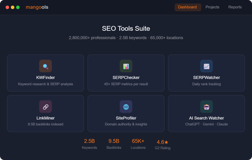Image resolution: width=252 pixels, height=160 pixels.
Task: Click the '2,800,000+ professionals' subtitle text
Action: (92, 38)
